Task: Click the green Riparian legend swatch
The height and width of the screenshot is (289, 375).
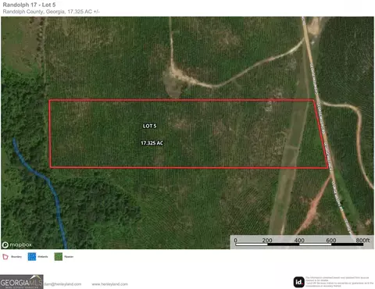Action: point(59,257)
